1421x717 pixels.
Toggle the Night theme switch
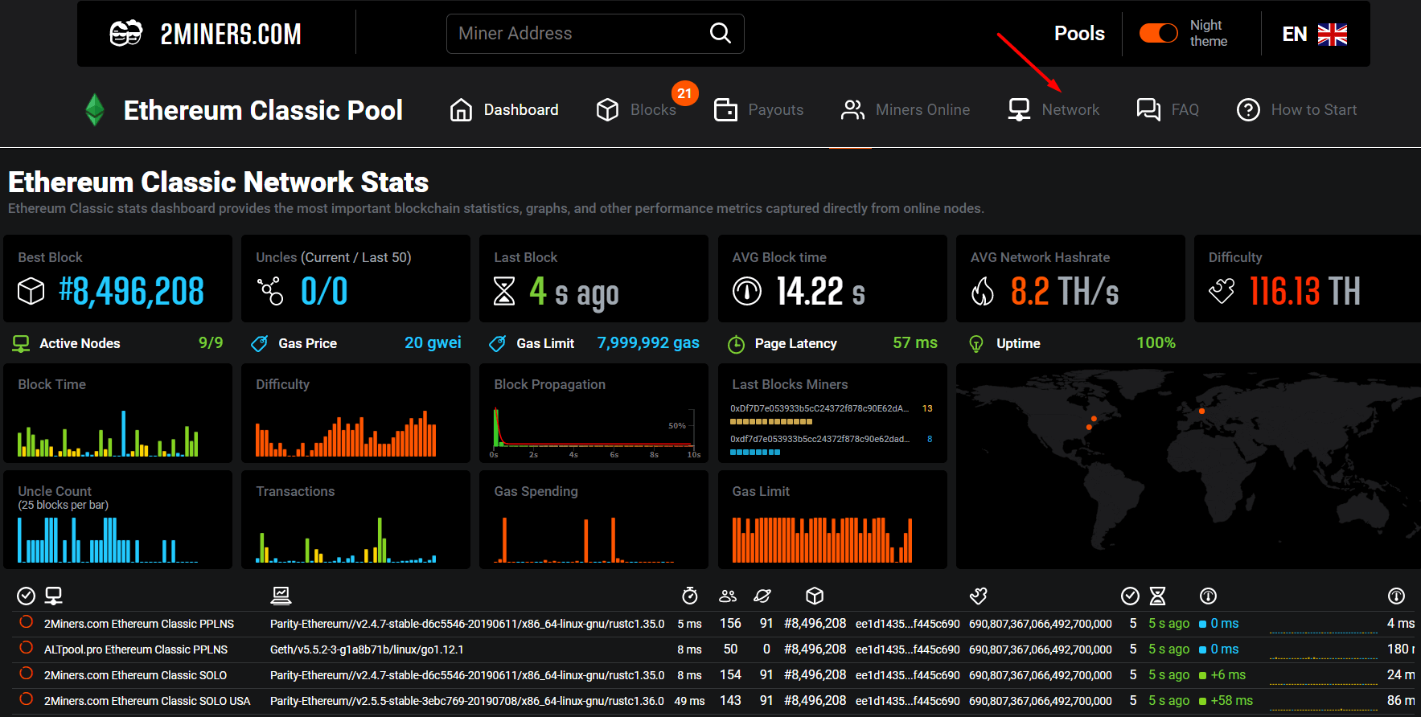1158,33
